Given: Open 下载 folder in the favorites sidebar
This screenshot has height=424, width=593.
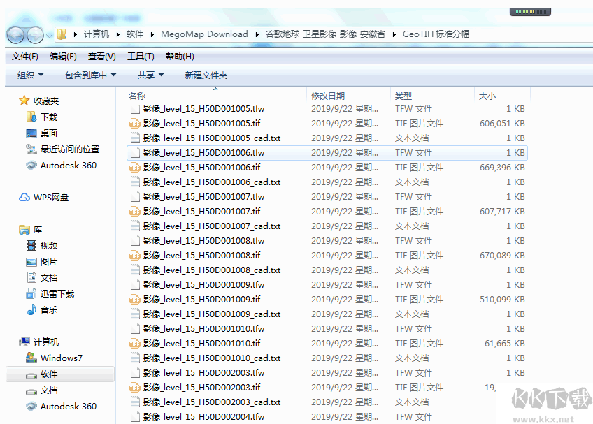Looking at the screenshot, I should [42, 117].
